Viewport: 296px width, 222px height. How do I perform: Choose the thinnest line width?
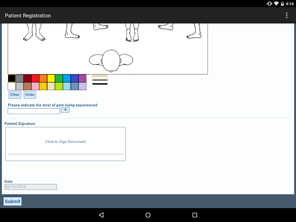(100, 76)
